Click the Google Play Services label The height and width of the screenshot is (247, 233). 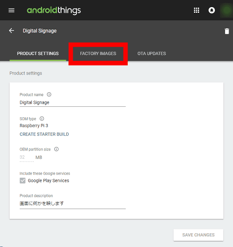point(48,180)
